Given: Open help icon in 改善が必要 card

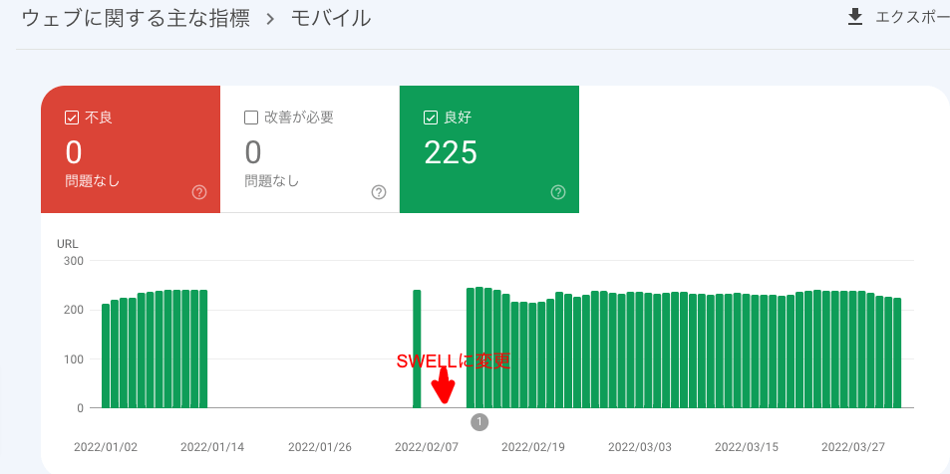Looking at the screenshot, I should pos(379,192).
